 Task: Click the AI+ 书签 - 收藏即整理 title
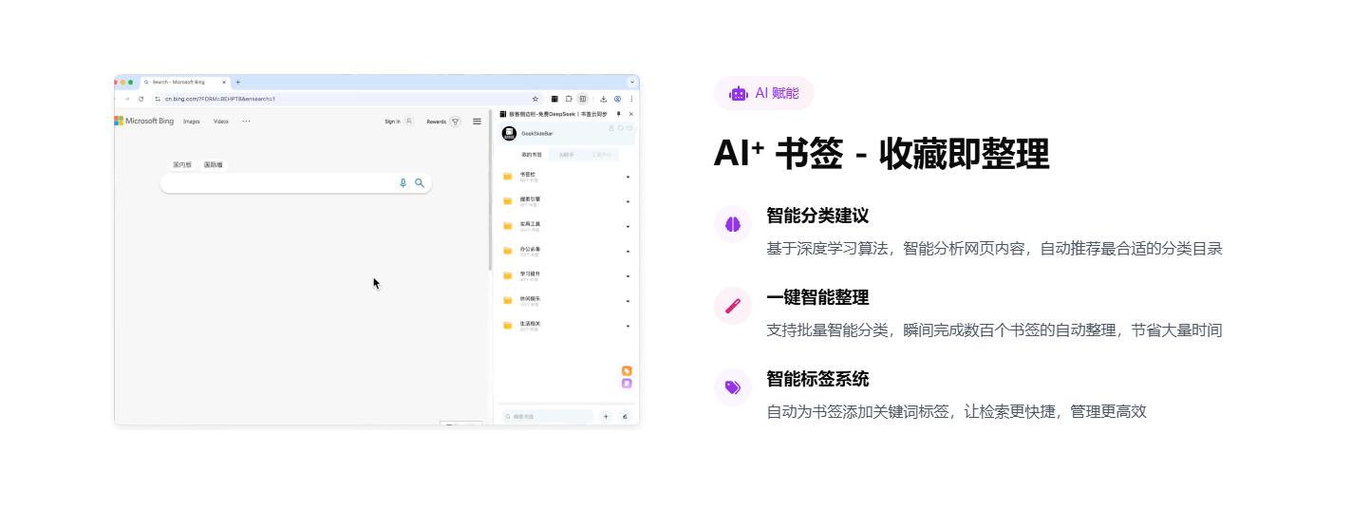click(881, 153)
